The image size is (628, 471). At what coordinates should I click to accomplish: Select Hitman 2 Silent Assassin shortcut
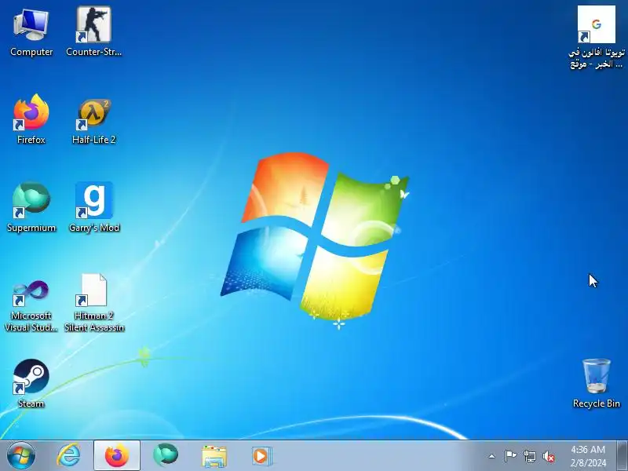click(94, 303)
